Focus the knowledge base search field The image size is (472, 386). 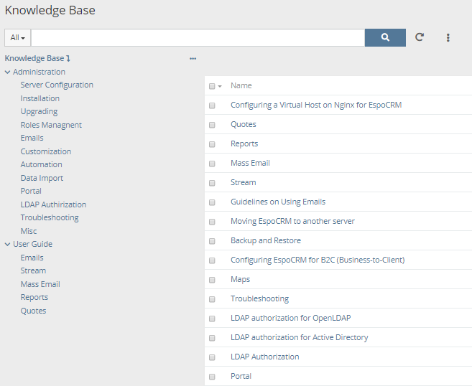(x=198, y=37)
